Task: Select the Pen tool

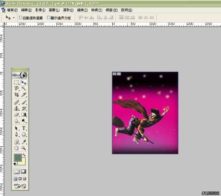Action: pyautogui.click(x=17, y=134)
